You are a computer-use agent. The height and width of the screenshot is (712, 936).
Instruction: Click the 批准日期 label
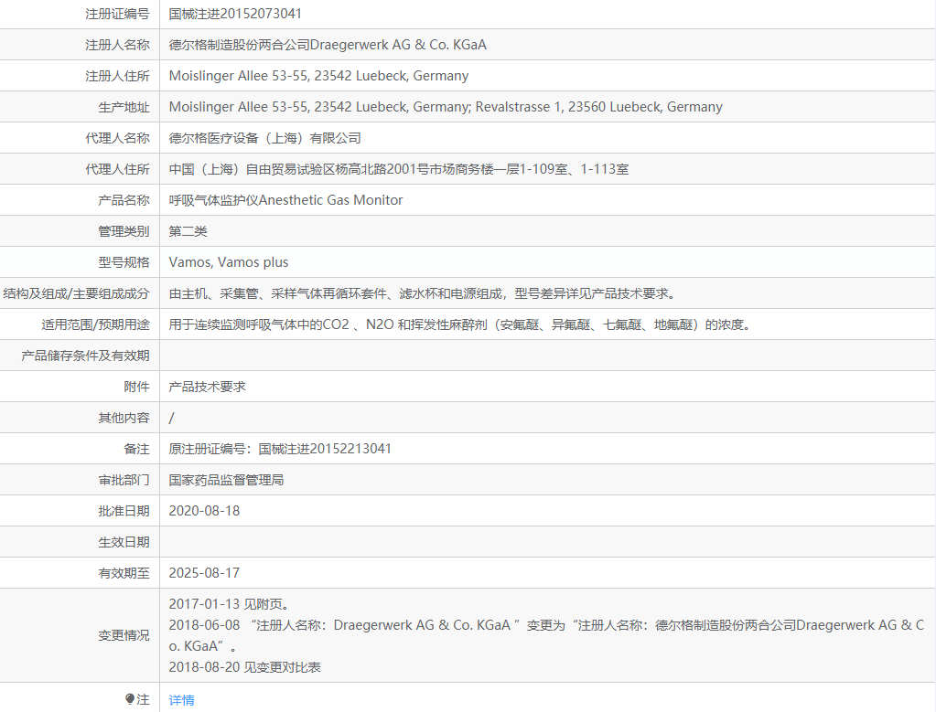click(x=124, y=510)
